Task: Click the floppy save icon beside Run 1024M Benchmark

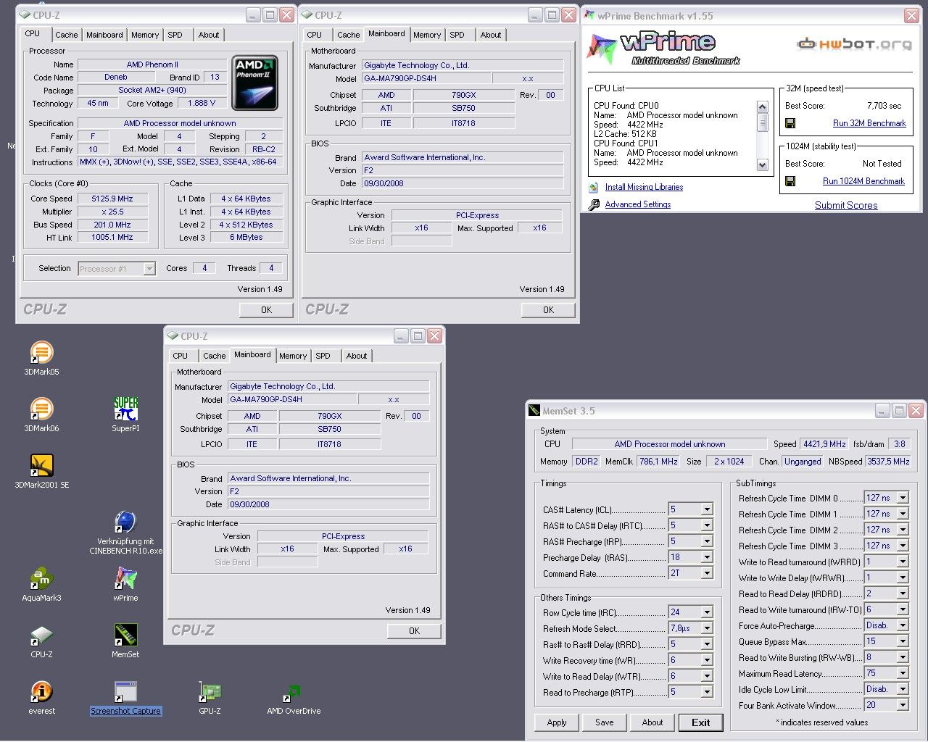Action: coord(790,181)
